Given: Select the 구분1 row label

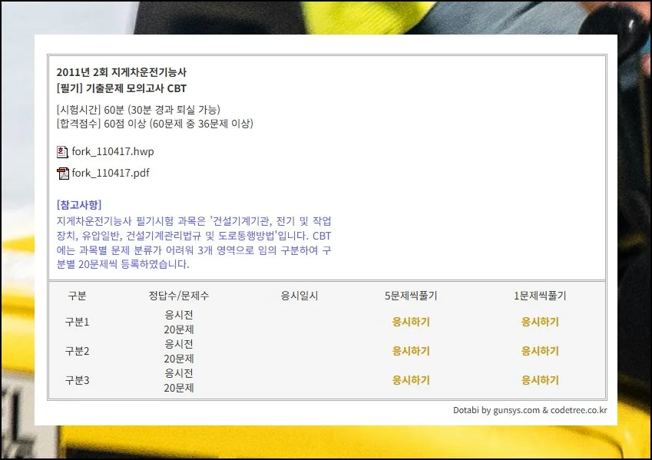Looking at the screenshot, I should 77,322.
